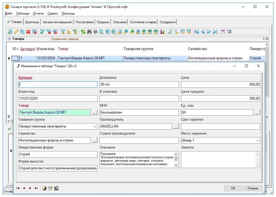Switch to the Сотрудники tab

[167, 22]
